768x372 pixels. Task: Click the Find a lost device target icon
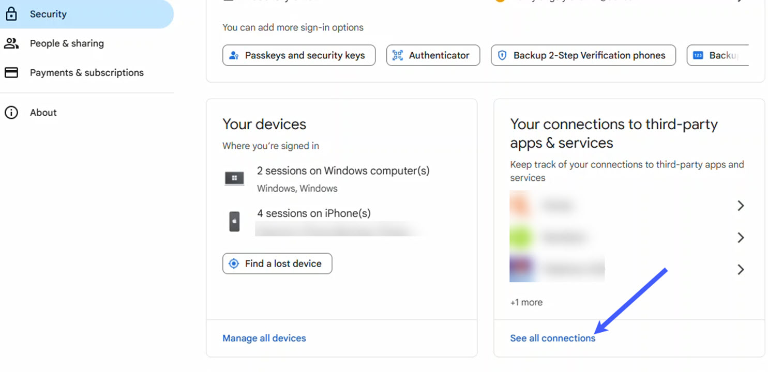click(x=234, y=263)
